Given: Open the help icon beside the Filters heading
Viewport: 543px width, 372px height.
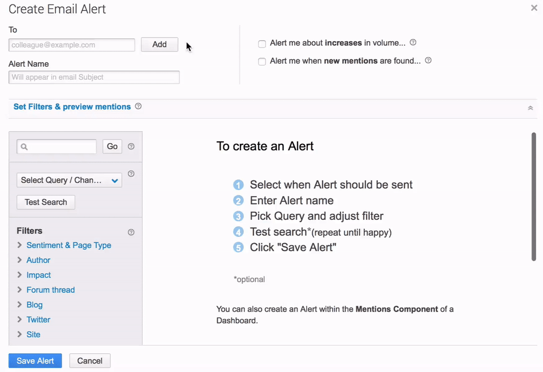Looking at the screenshot, I should click(131, 232).
